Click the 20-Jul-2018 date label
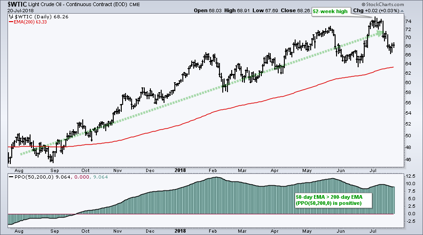Screen dimensions: 423x235 pyautogui.click(x=21, y=11)
